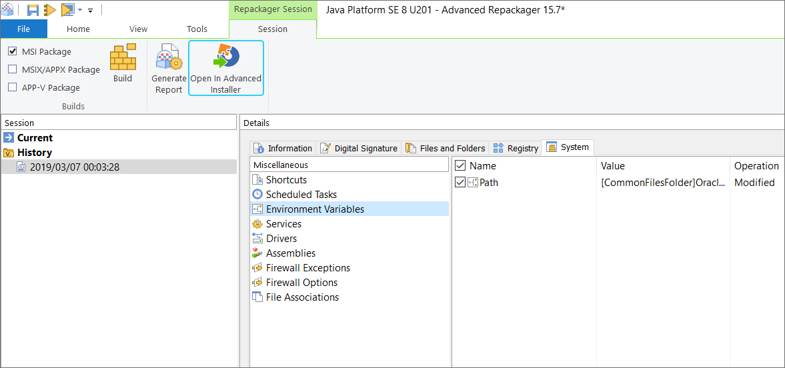
Task: Select the Session ribbon tab
Action: 273,29
